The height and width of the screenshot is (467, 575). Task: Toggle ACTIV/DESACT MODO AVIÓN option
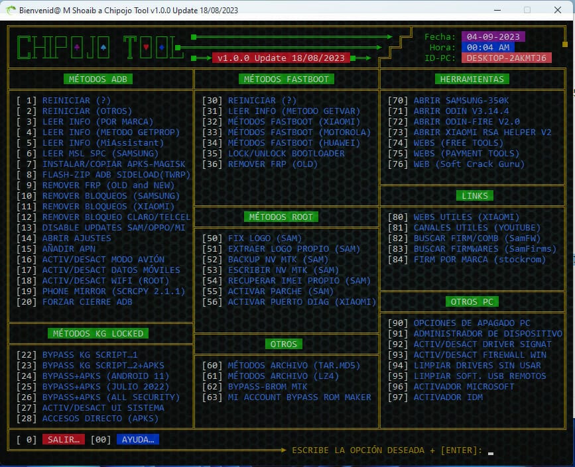(x=103, y=259)
